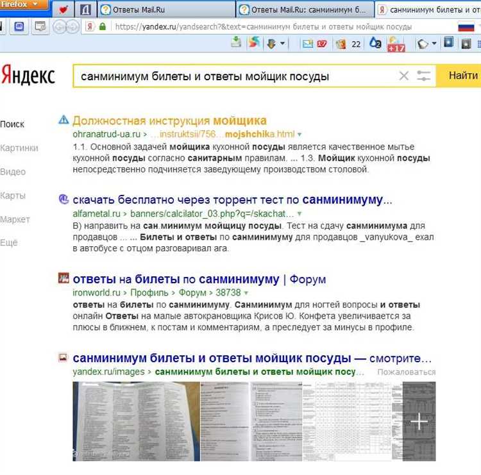Image resolution: width=481 pixels, height=475 pixels.
Task: Open 'Должностная инструкция мойщика' result
Action: (169, 121)
